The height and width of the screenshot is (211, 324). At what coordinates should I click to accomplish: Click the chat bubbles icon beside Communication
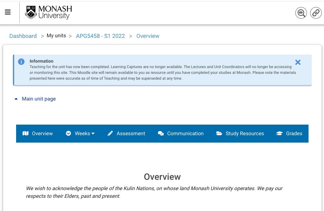[161, 133]
